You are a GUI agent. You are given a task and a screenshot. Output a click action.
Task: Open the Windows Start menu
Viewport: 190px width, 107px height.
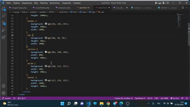tap(62, 103)
